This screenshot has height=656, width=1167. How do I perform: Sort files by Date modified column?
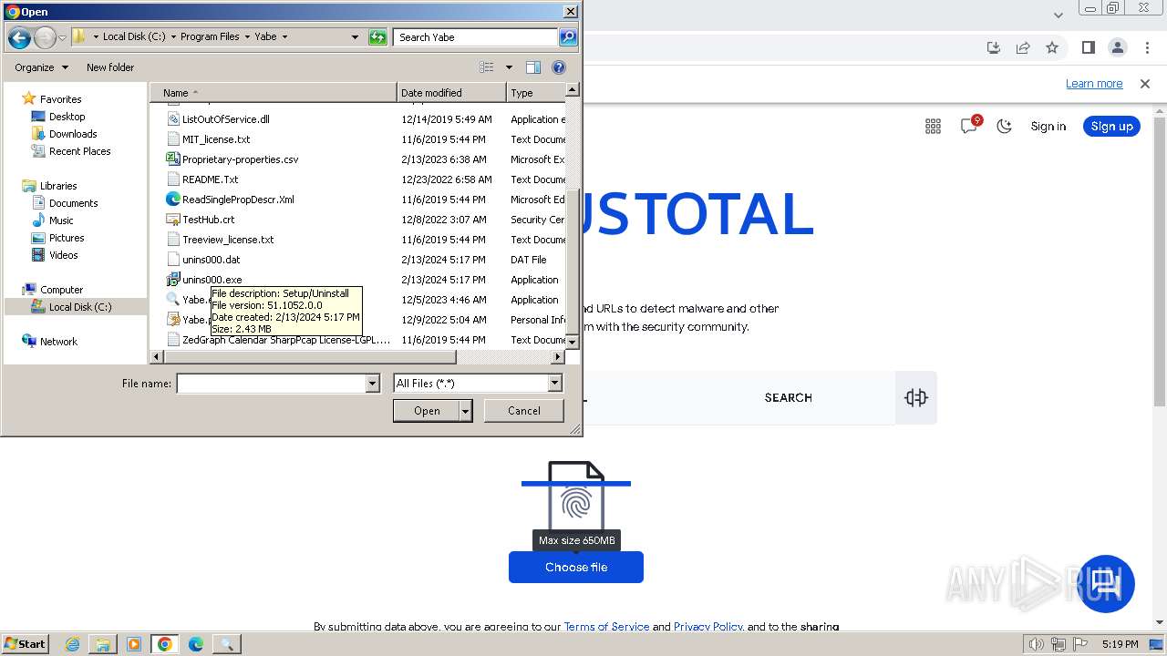(x=451, y=93)
